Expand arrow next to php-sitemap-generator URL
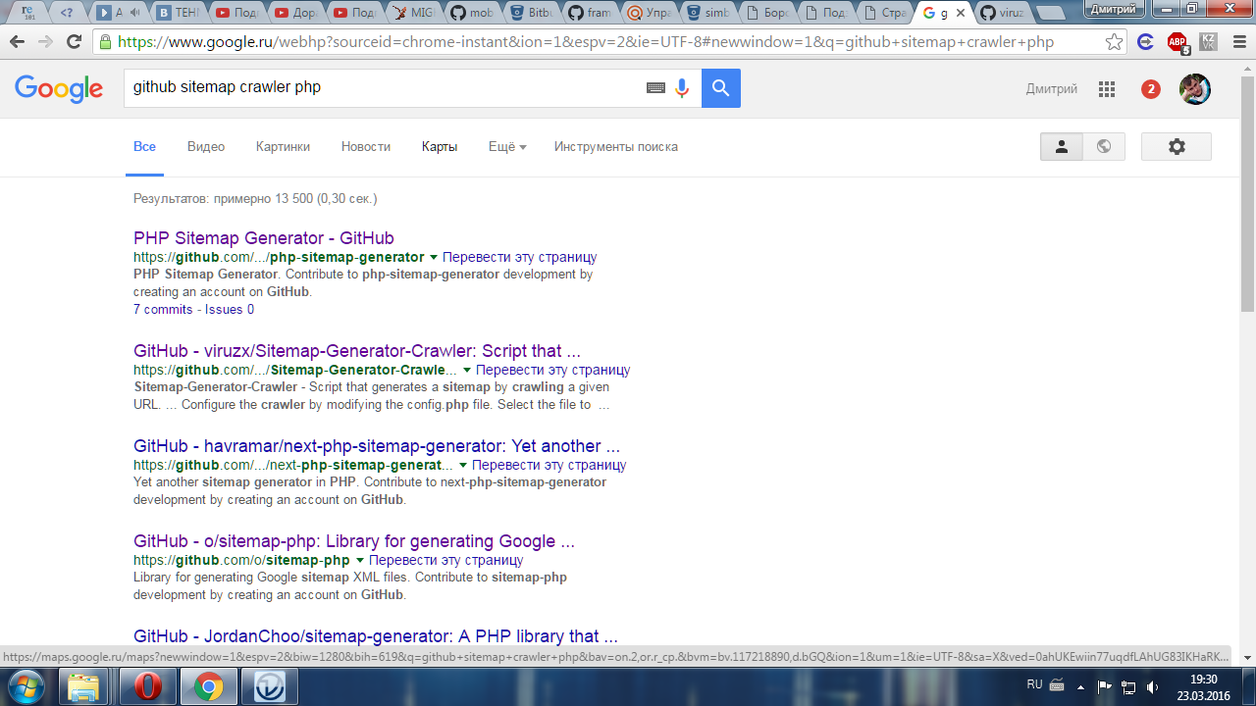The width and height of the screenshot is (1256, 706). click(433, 257)
